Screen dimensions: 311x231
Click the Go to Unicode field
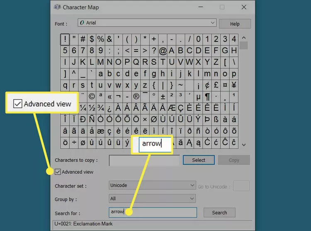(241, 186)
